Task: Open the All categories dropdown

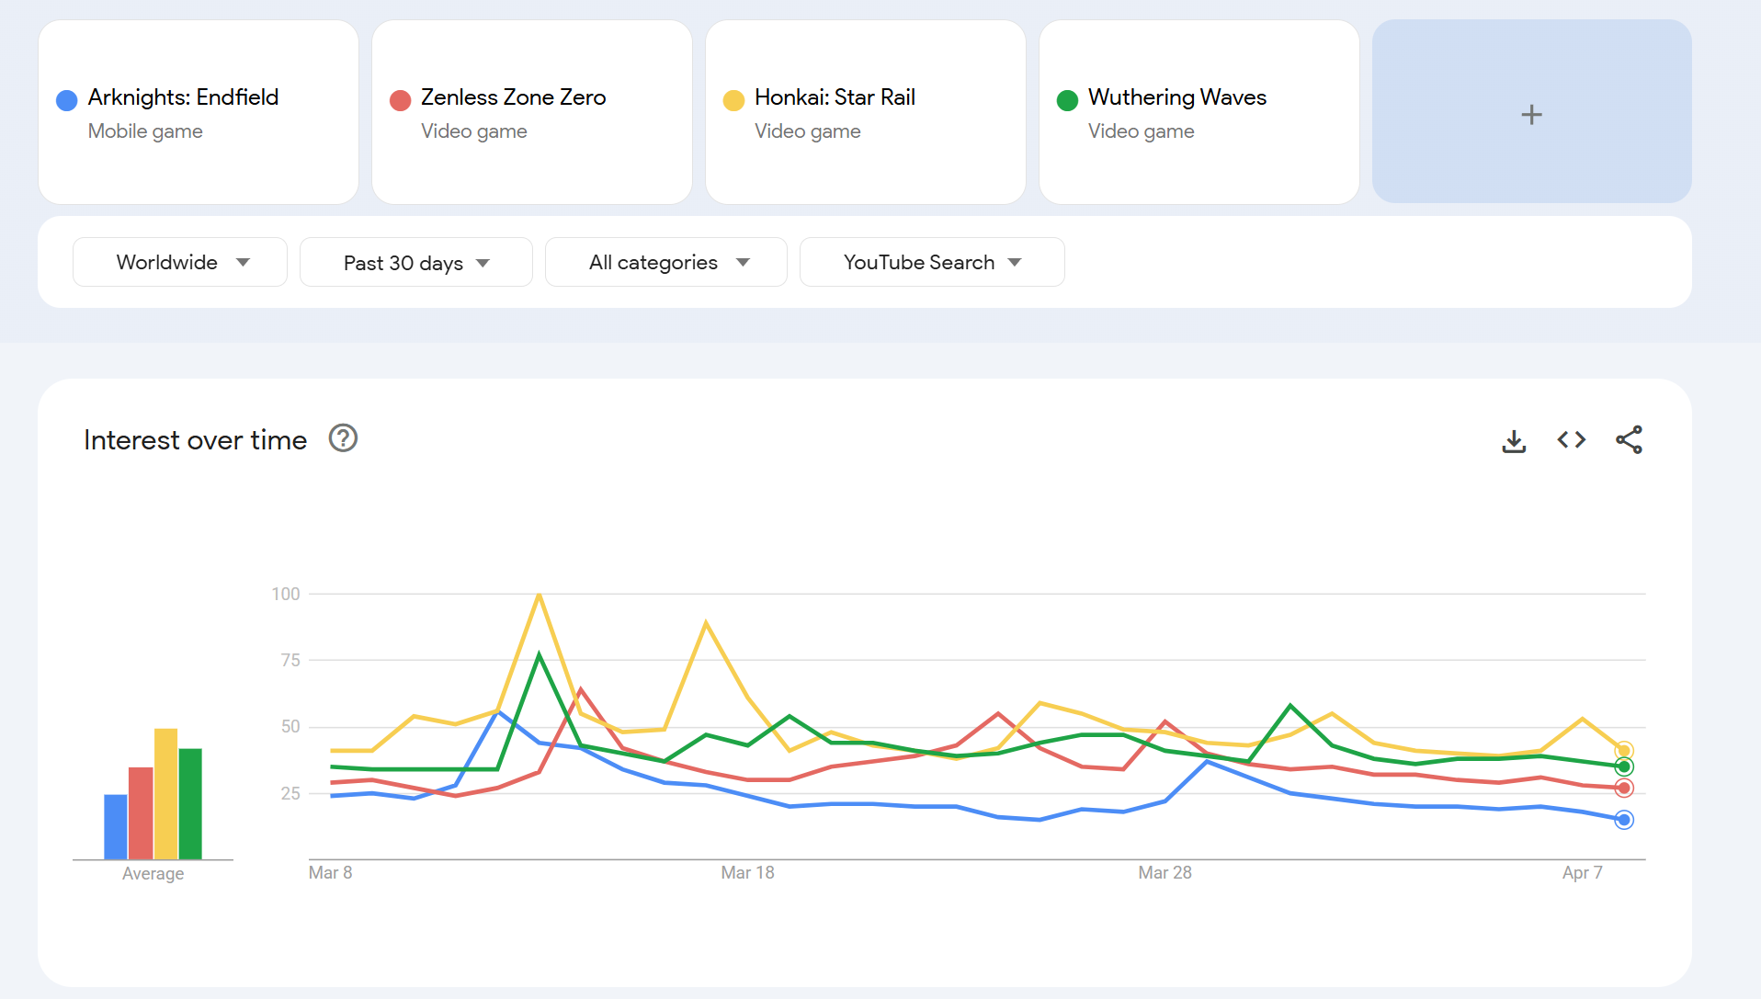Action: [665, 263]
